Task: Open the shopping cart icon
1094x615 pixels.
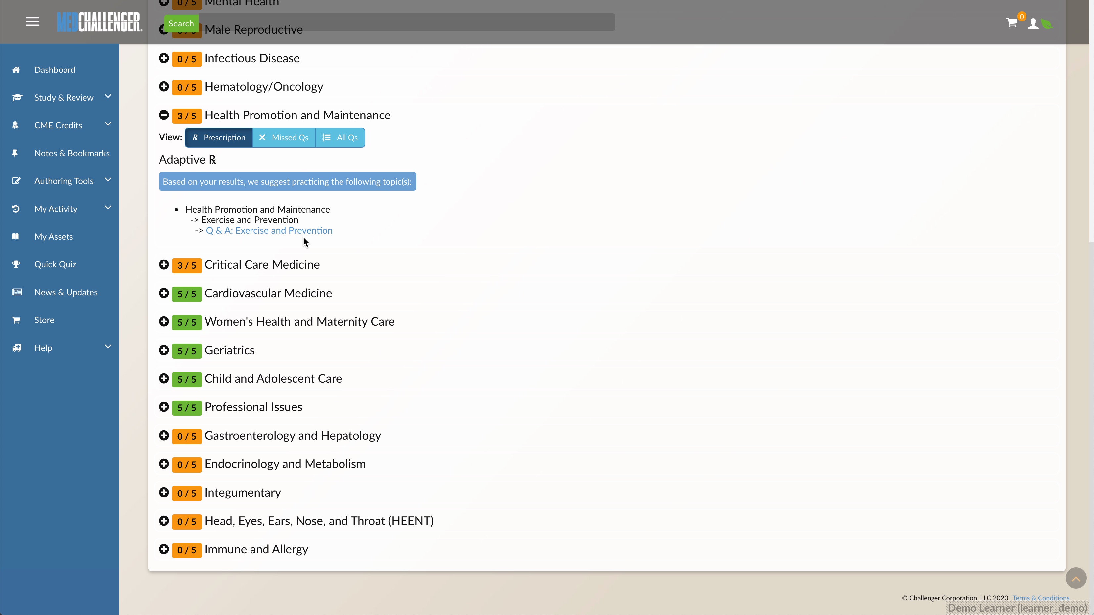Action: 1012,23
